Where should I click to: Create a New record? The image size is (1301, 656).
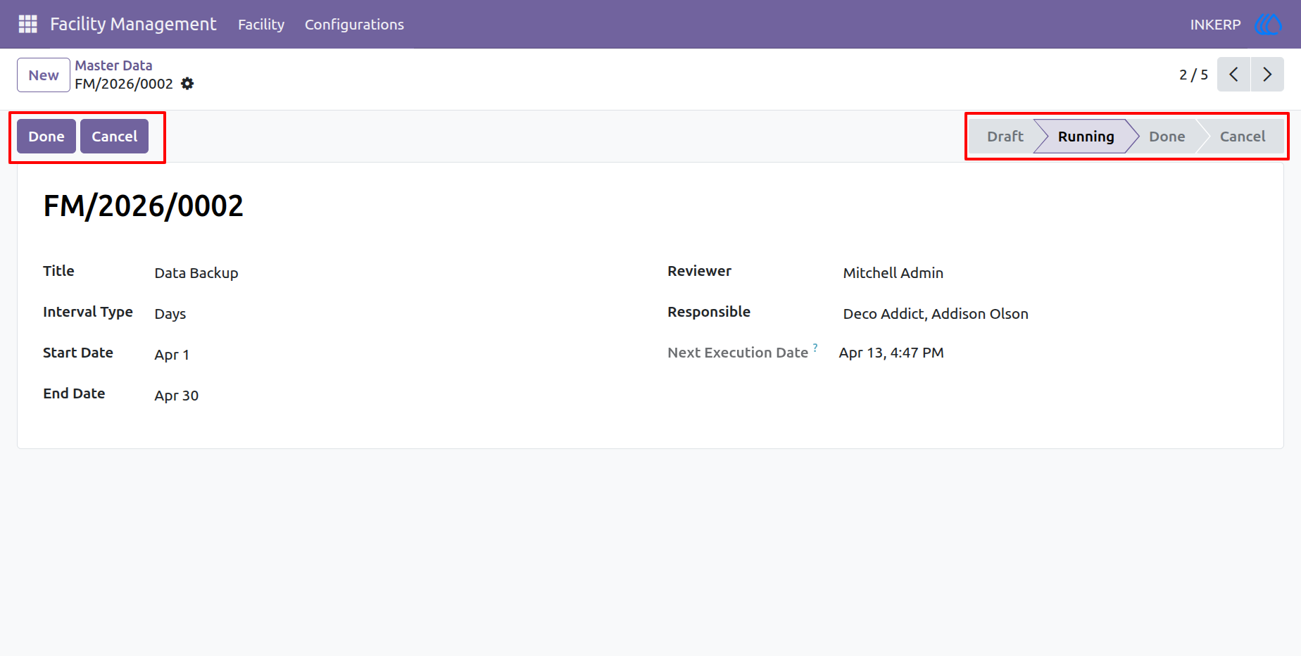click(44, 75)
